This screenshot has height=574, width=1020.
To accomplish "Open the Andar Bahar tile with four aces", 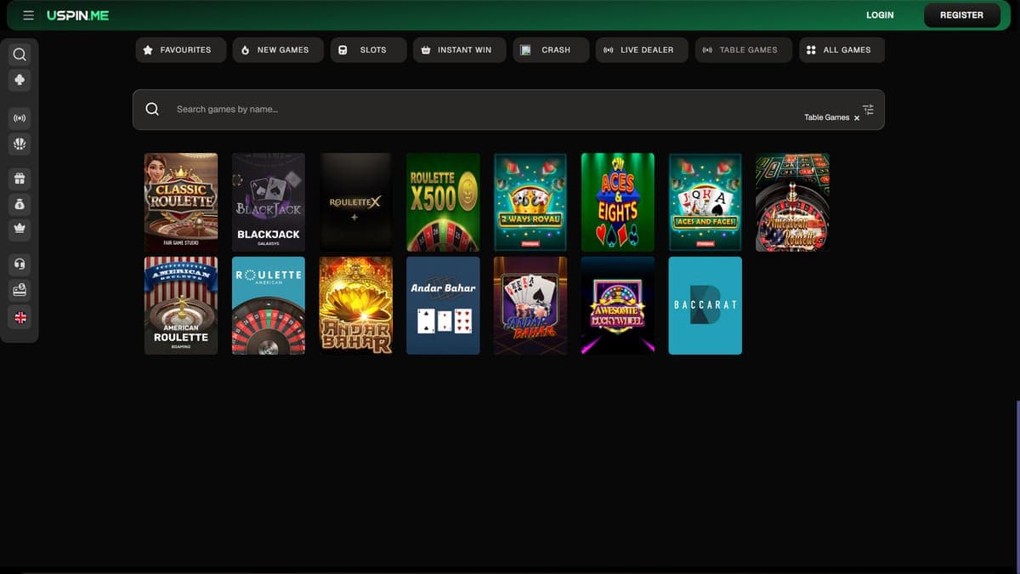I will point(530,305).
